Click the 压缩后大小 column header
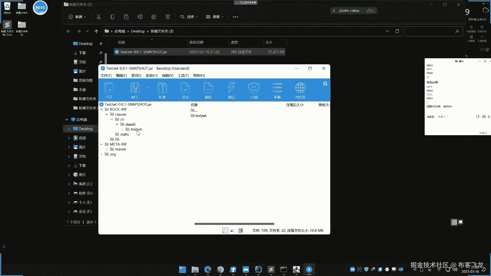 (x=295, y=105)
